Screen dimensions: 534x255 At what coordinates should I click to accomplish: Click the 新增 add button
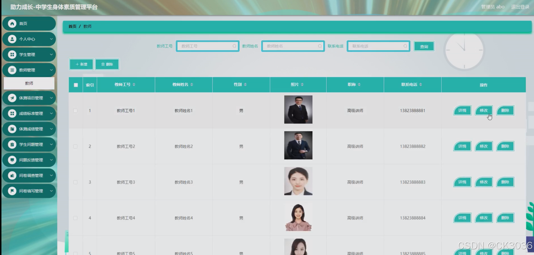(81, 64)
